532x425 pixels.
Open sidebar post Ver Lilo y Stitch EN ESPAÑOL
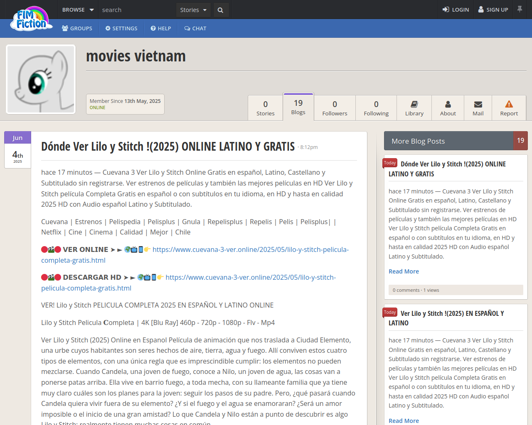coord(446,318)
